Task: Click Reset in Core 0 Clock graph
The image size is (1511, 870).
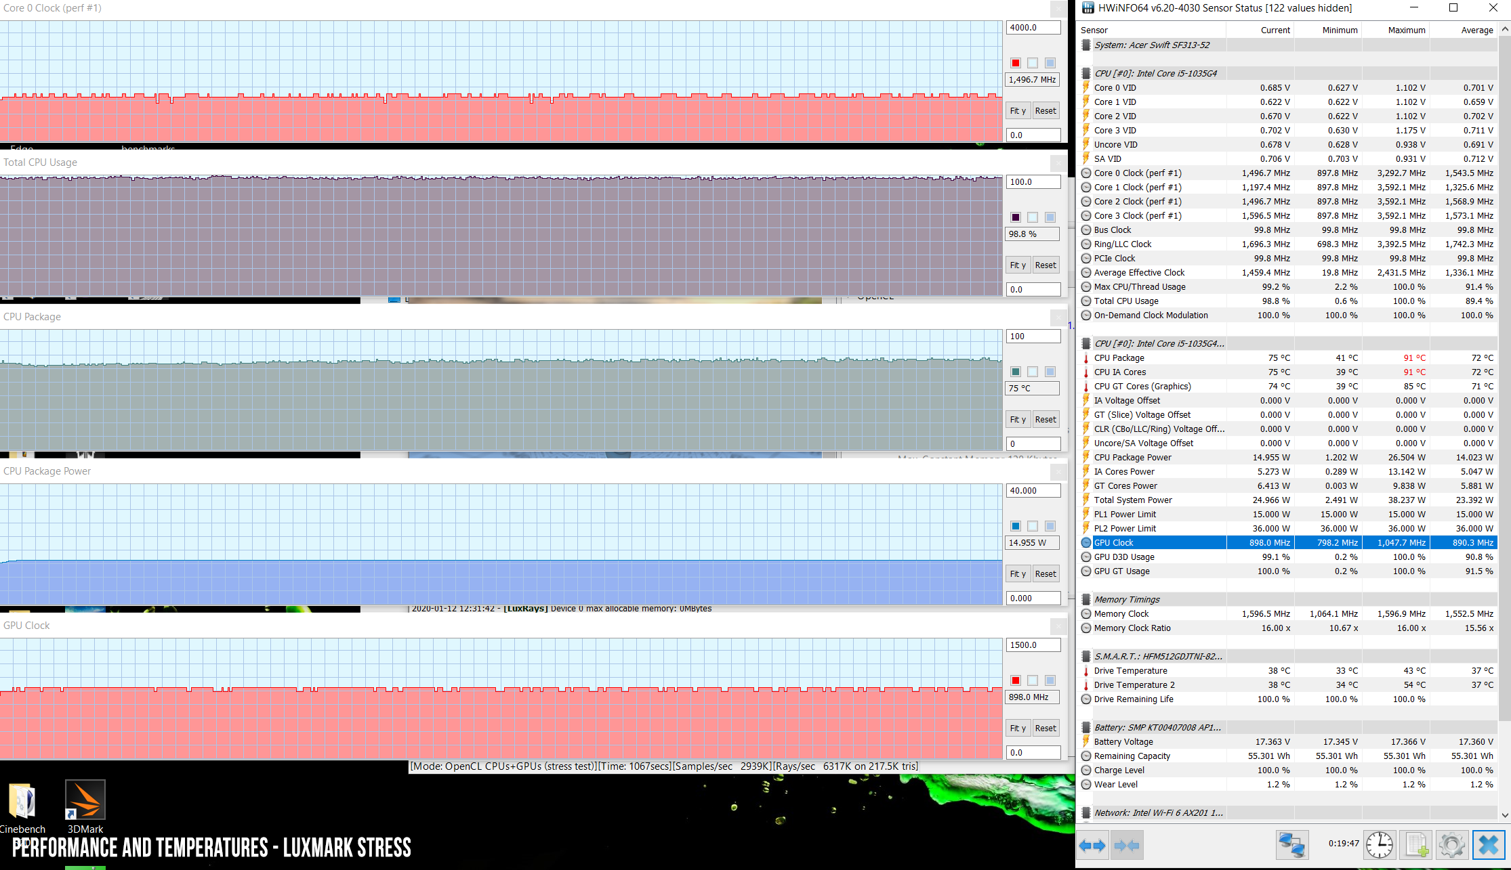Action: click(x=1046, y=111)
